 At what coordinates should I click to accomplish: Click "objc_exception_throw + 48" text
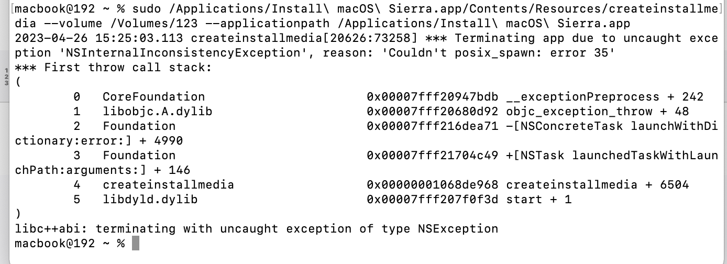point(597,112)
